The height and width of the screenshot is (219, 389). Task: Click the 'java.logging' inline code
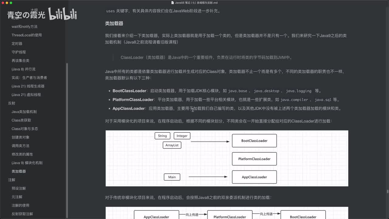299,91
